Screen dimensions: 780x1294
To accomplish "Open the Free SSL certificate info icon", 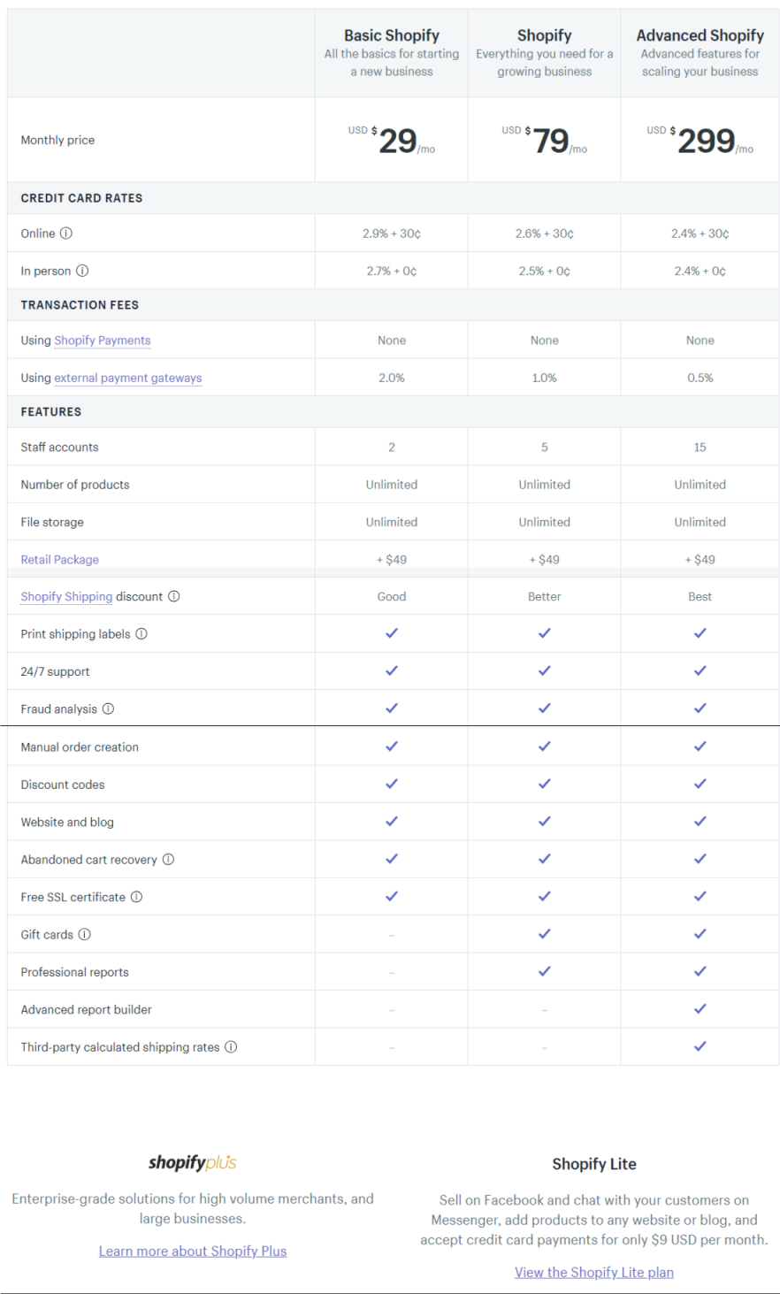I will (x=136, y=897).
